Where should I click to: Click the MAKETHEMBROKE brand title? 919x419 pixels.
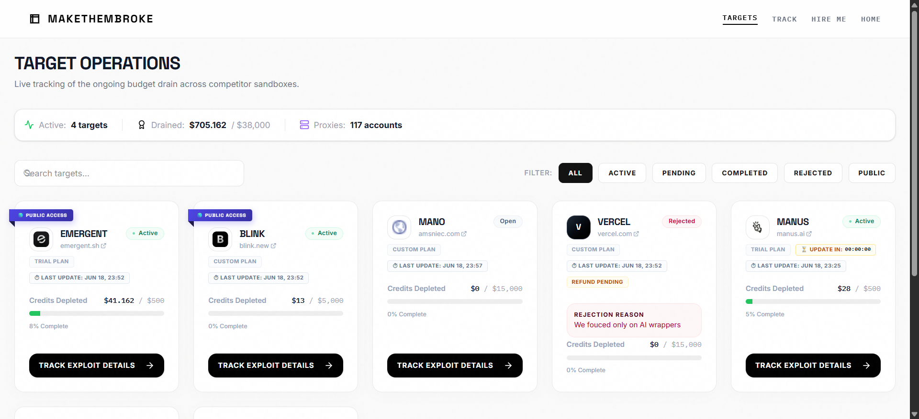pyautogui.click(x=101, y=19)
